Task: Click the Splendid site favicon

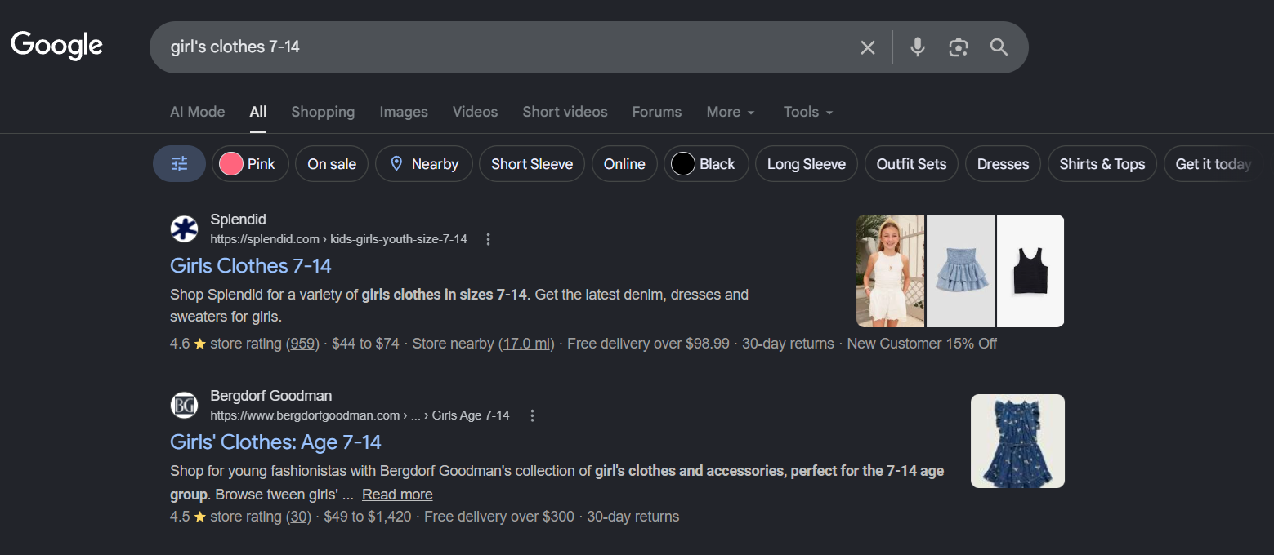Action: point(184,229)
